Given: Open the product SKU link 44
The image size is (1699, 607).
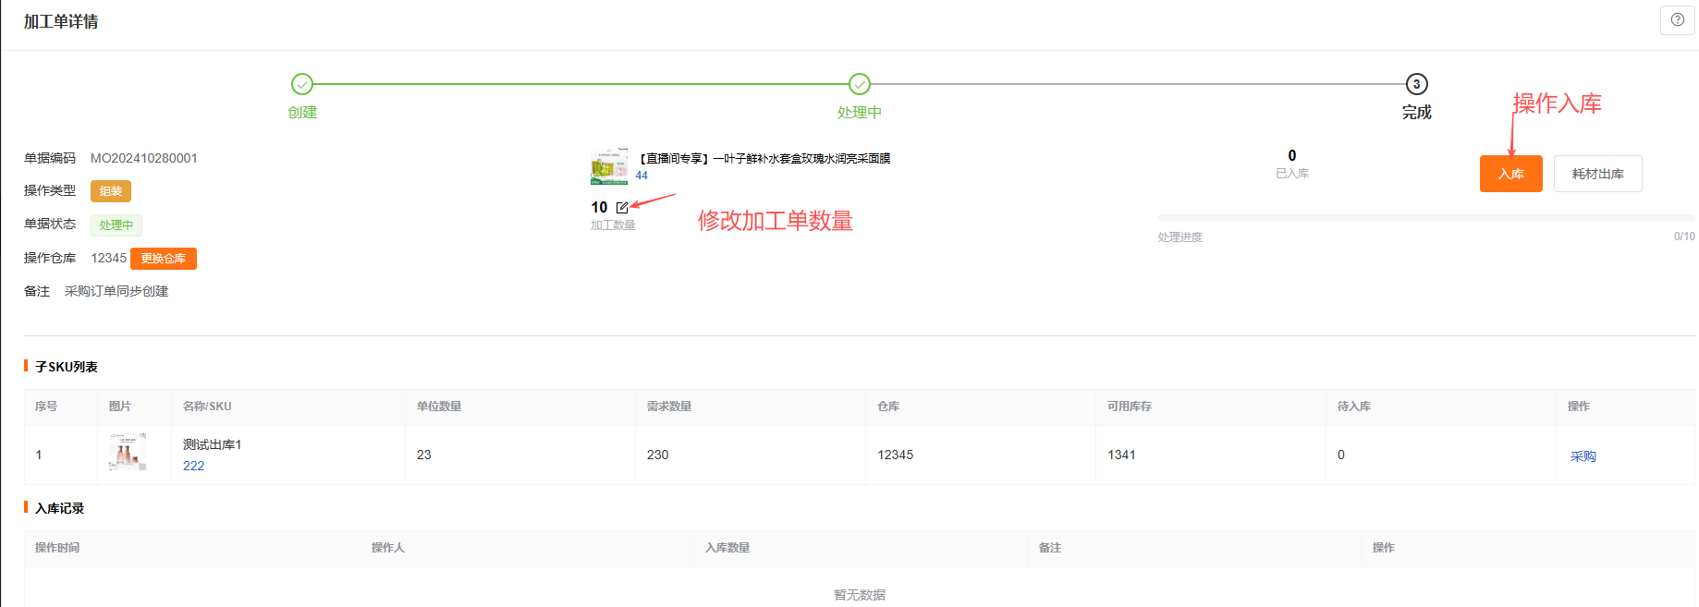Looking at the screenshot, I should 642,176.
